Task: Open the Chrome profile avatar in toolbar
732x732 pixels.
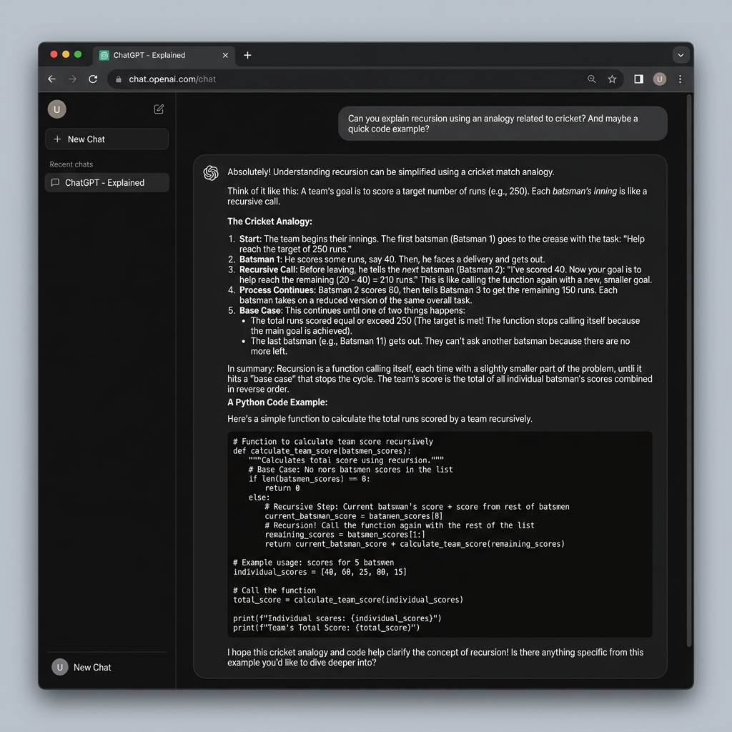Action: point(660,79)
